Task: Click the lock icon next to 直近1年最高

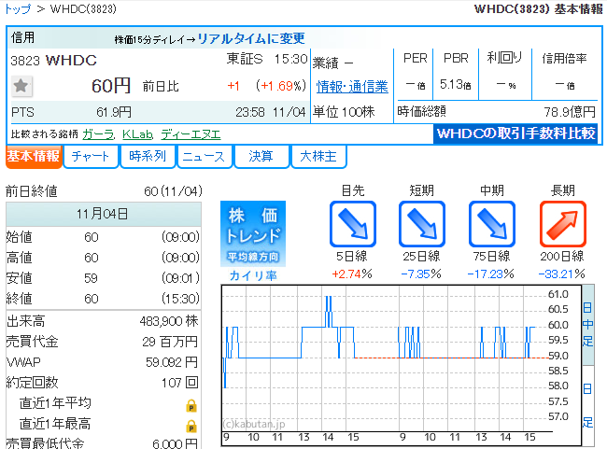Action: tap(191, 426)
